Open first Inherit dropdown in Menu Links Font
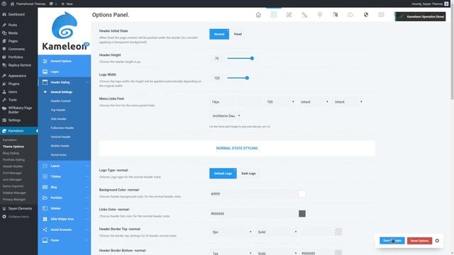Image resolution: width=454 pixels, height=255 pixels. [x=314, y=102]
